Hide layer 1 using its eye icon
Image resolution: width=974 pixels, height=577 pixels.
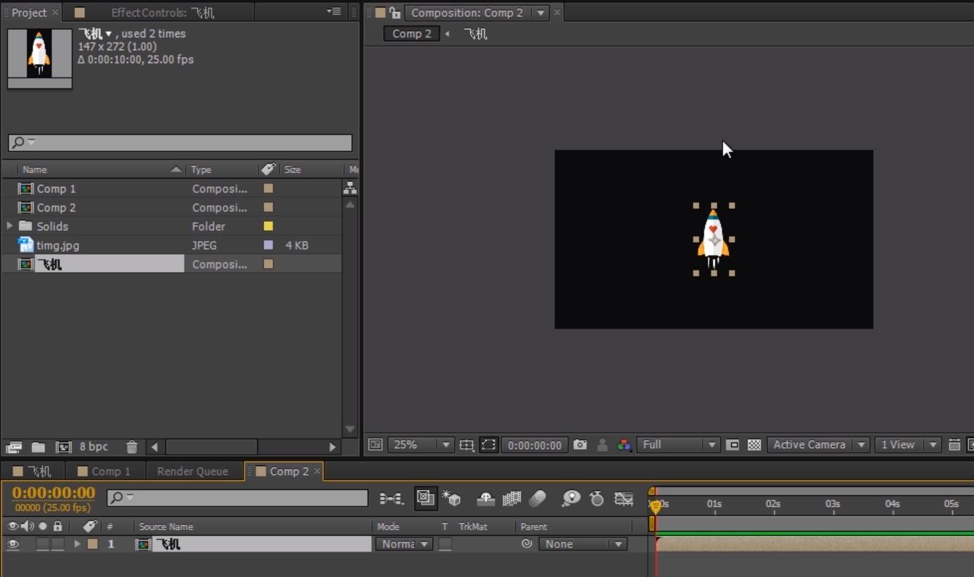13,544
